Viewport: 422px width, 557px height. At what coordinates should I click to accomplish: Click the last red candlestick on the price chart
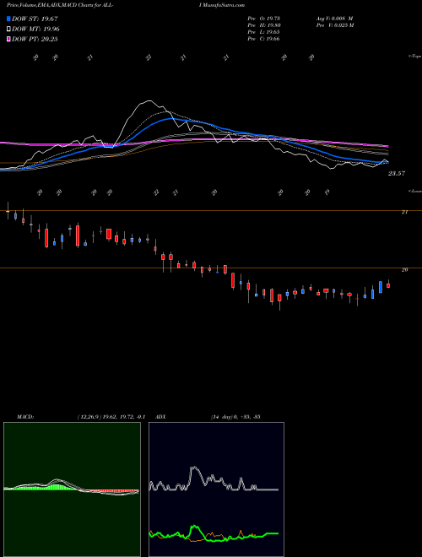point(388,285)
